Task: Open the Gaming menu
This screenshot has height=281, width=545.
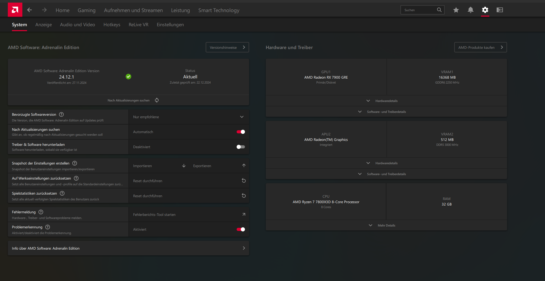Action: tap(87, 10)
